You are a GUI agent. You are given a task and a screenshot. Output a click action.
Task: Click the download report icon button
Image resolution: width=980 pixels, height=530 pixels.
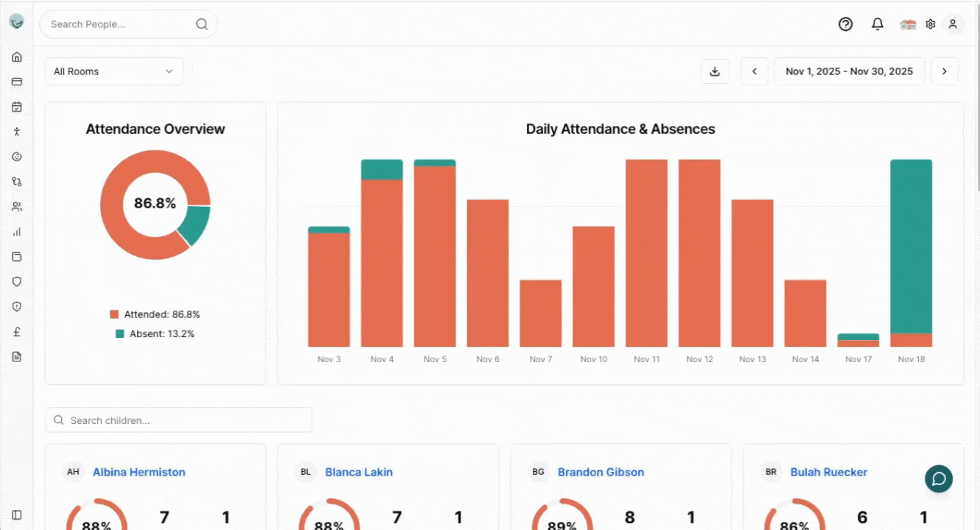click(x=714, y=71)
